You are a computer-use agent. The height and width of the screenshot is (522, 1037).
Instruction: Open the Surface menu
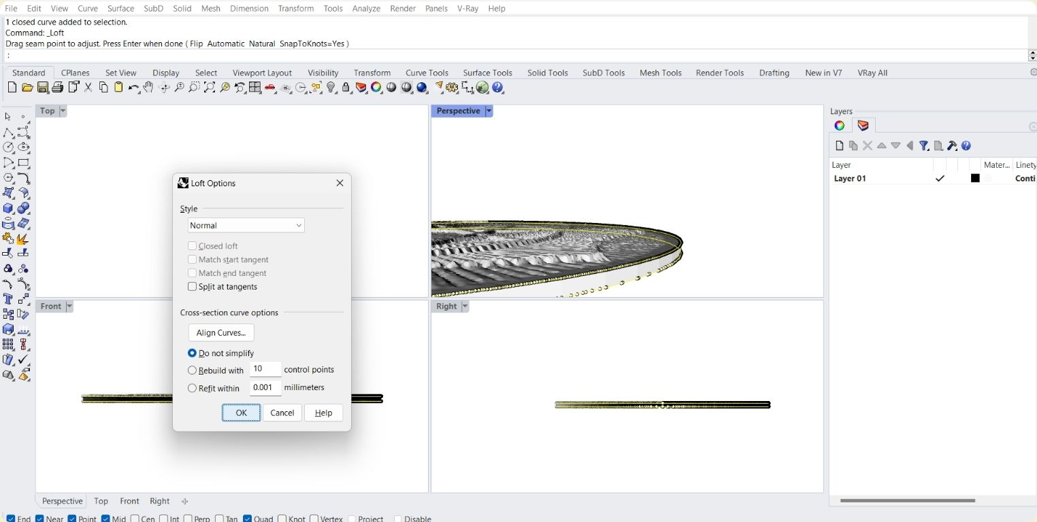tap(120, 8)
